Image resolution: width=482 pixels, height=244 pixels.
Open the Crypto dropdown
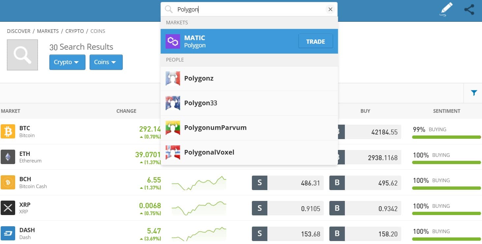coord(67,62)
